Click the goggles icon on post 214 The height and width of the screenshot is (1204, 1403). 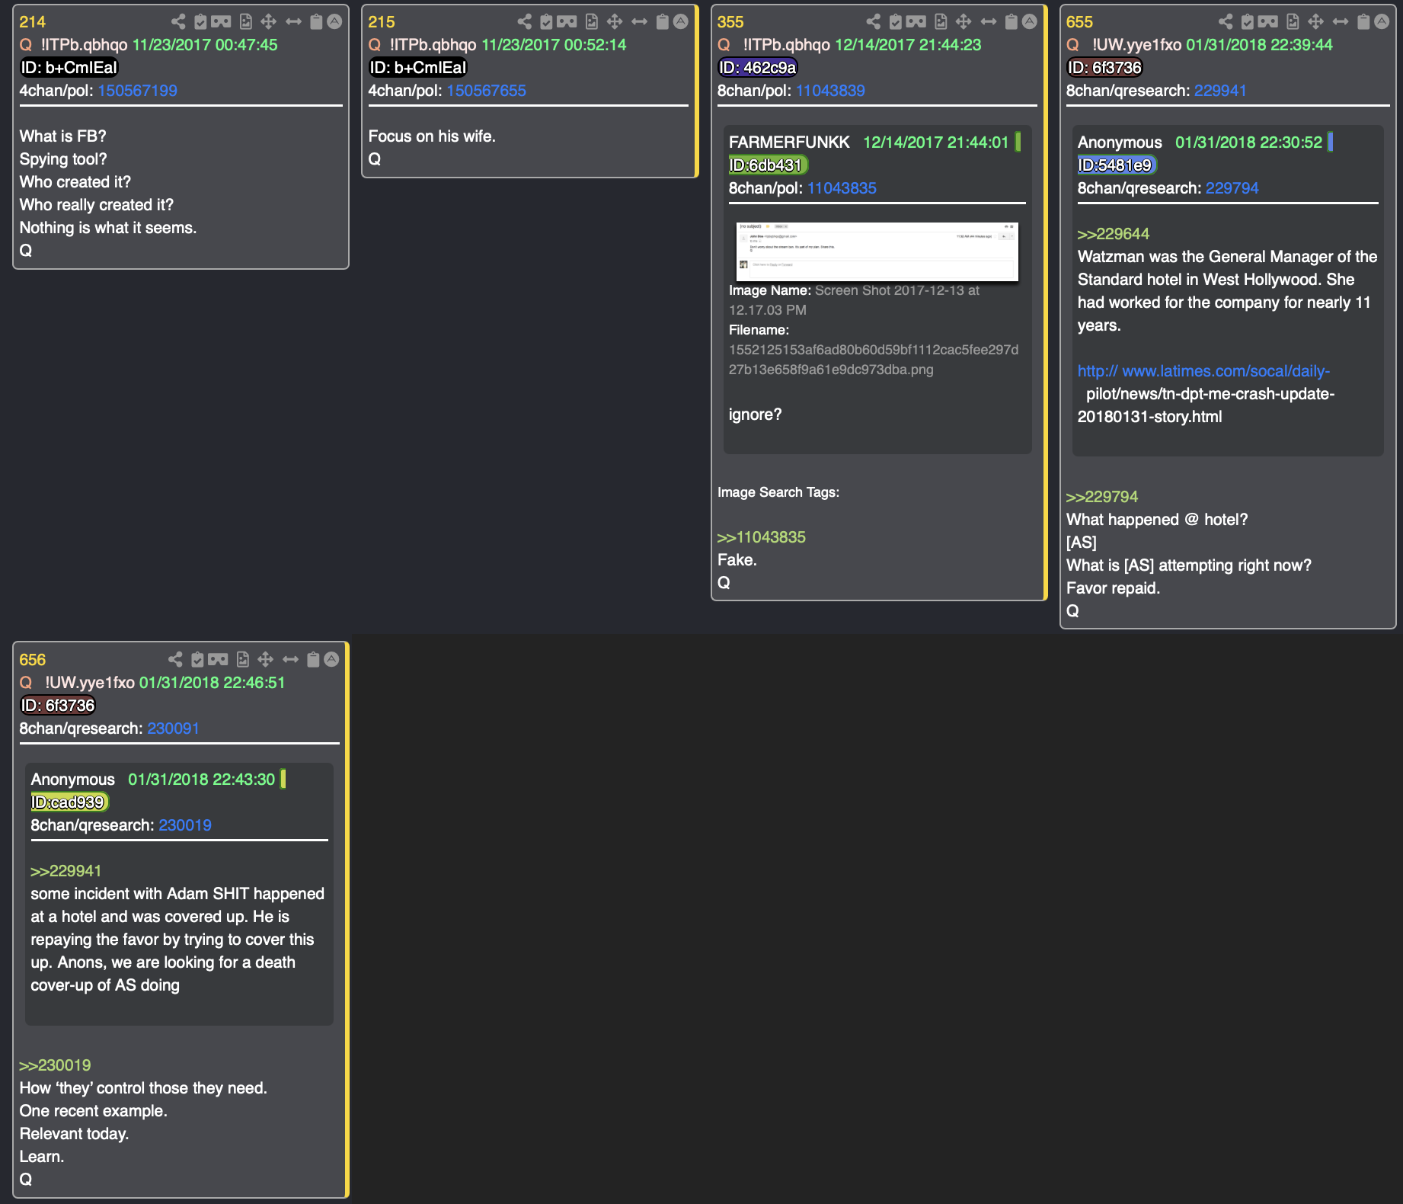[x=221, y=21]
